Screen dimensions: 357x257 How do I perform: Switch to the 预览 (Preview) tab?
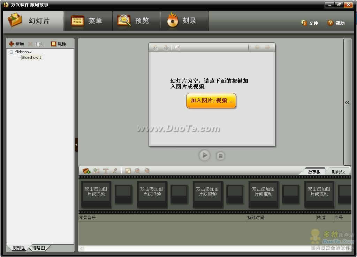(x=136, y=21)
